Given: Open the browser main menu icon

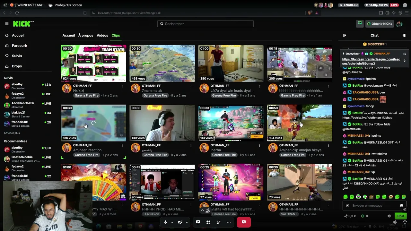Looking at the screenshot, I should (407, 13).
